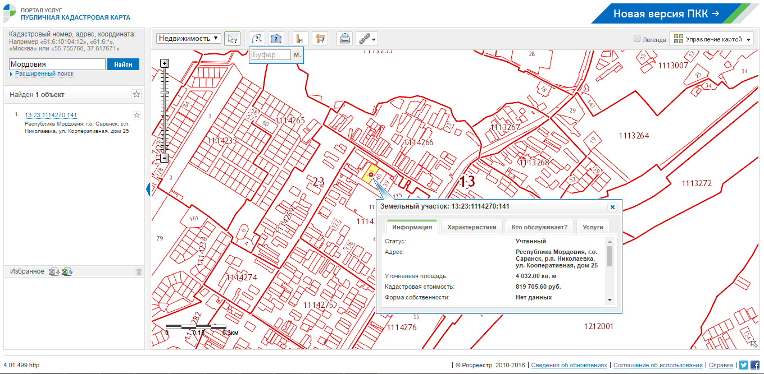Viewport: 764px width, 374px height.
Task: Select the identify-object cursor tool
Action: pos(232,39)
